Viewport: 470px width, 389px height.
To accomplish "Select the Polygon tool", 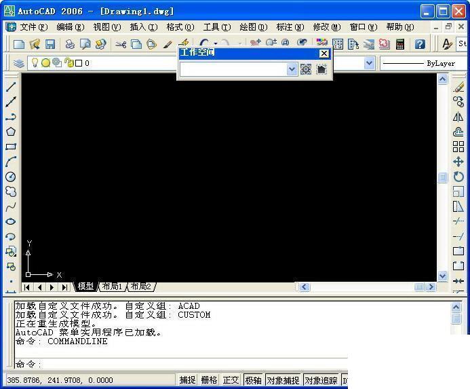I will coord(11,132).
